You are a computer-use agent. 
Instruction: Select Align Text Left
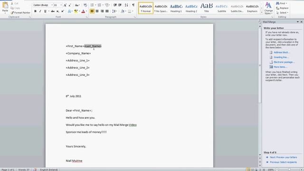pos(92,11)
